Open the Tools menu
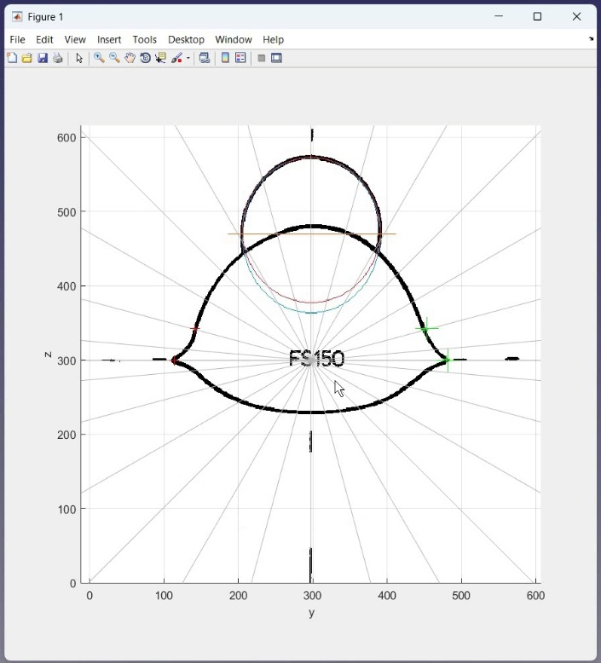Viewport: 601px width, 663px height. click(144, 39)
